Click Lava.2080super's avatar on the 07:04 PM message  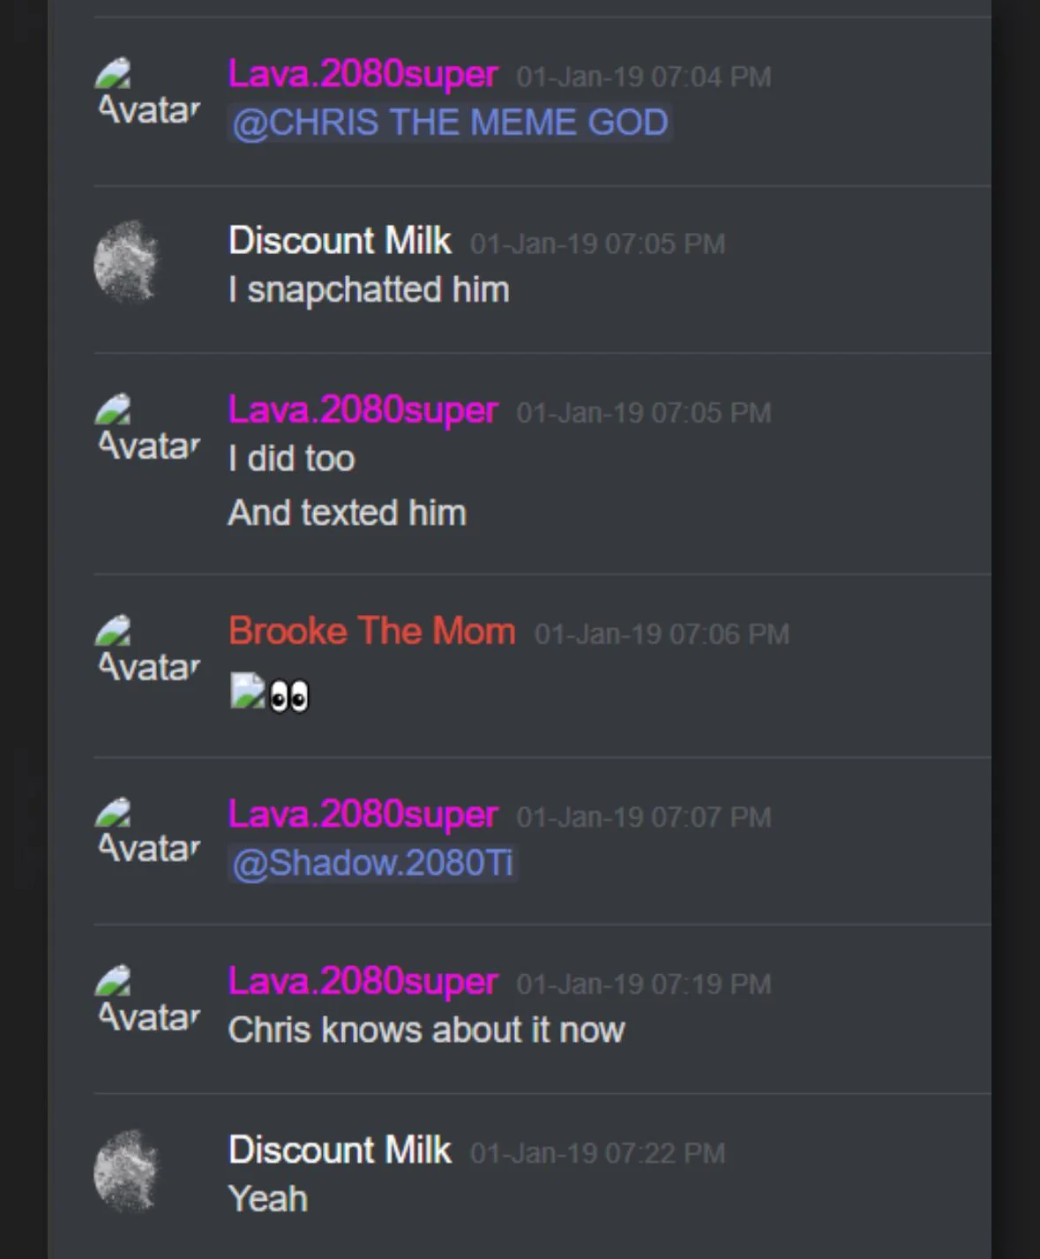click(146, 92)
